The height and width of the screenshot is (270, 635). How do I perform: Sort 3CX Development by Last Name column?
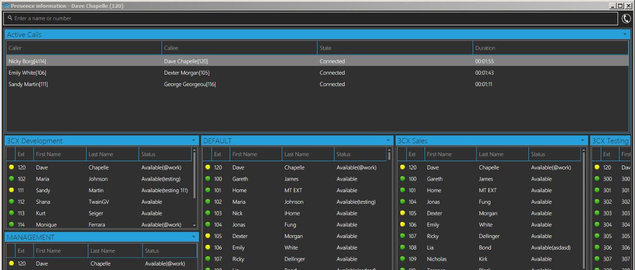point(113,154)
